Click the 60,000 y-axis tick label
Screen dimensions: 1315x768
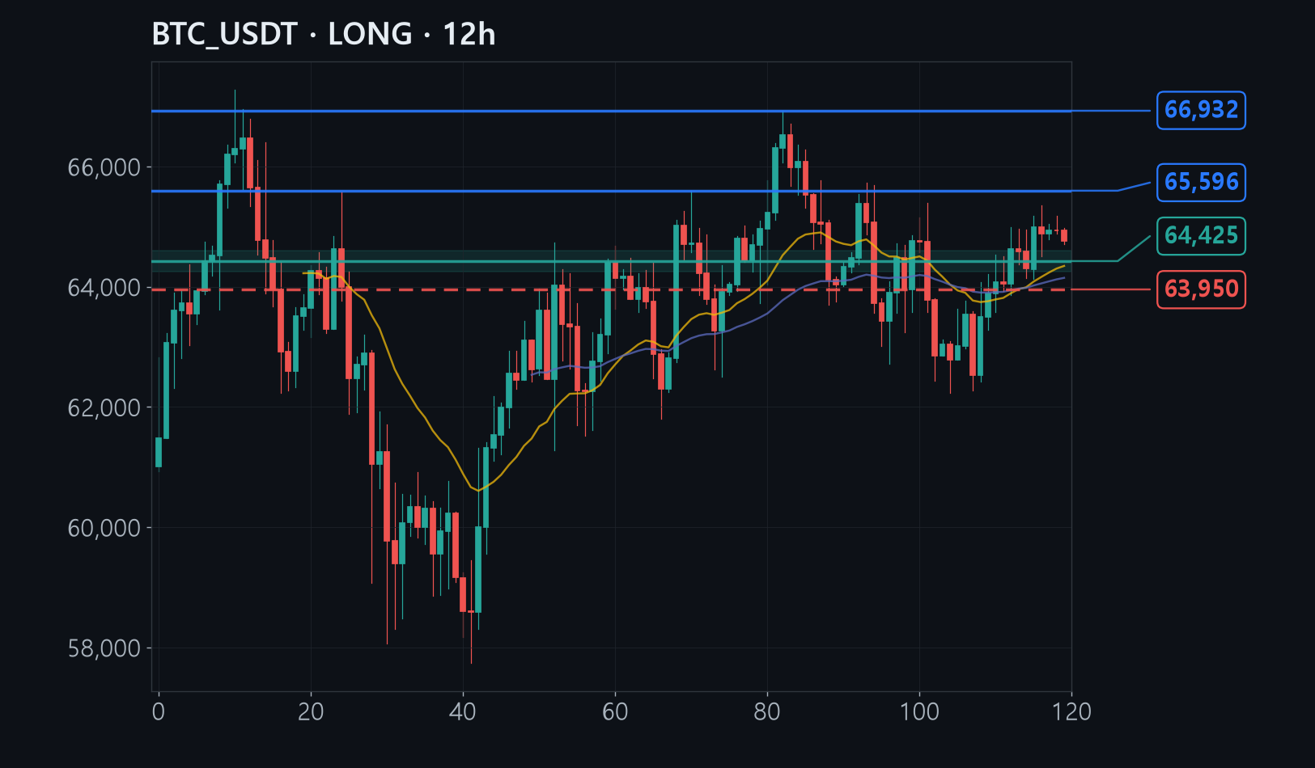coord(104,528)
